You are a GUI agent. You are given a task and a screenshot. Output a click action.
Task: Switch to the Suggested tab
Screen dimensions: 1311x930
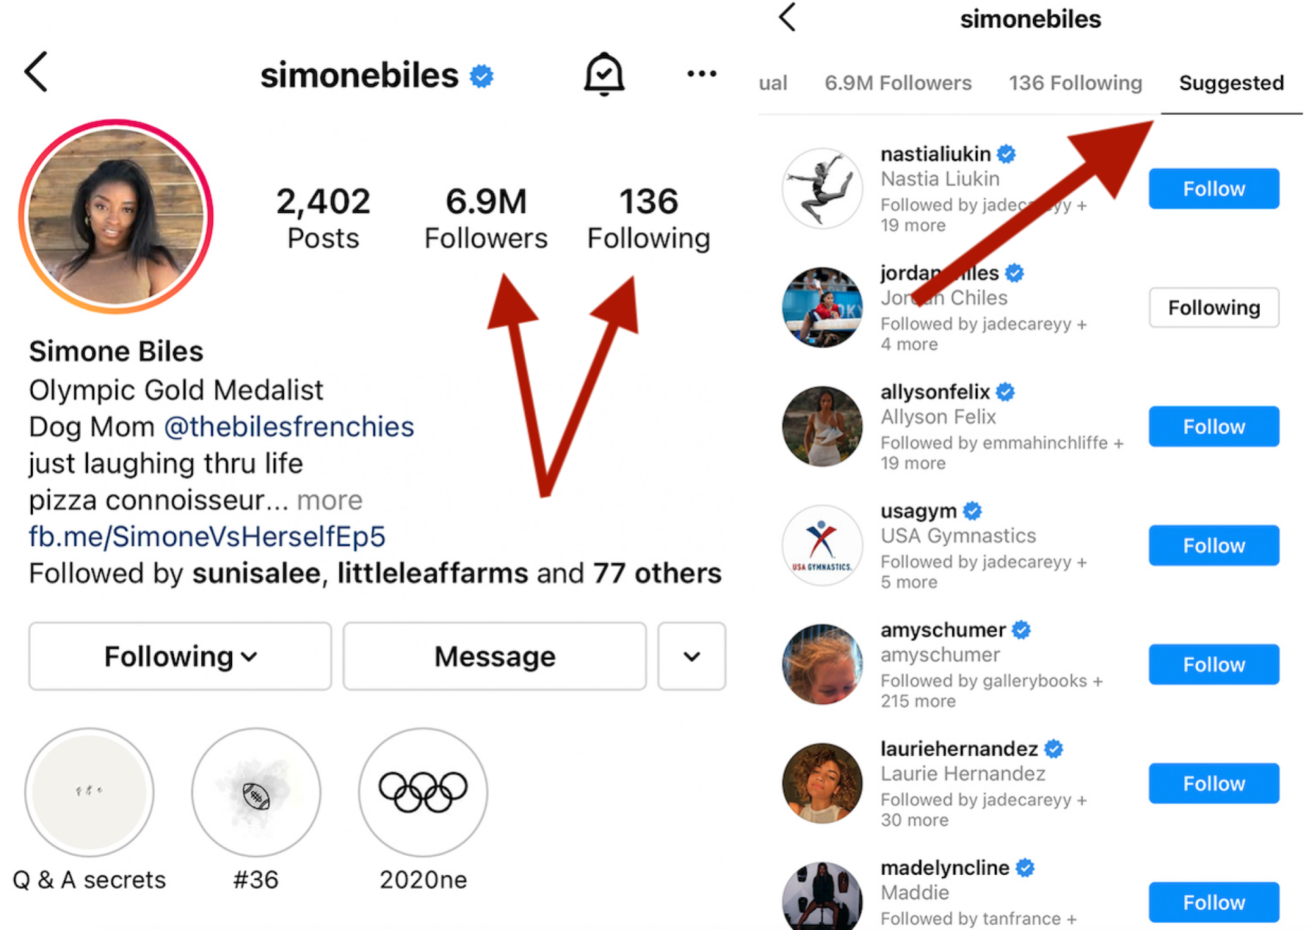coord(1231,83)
